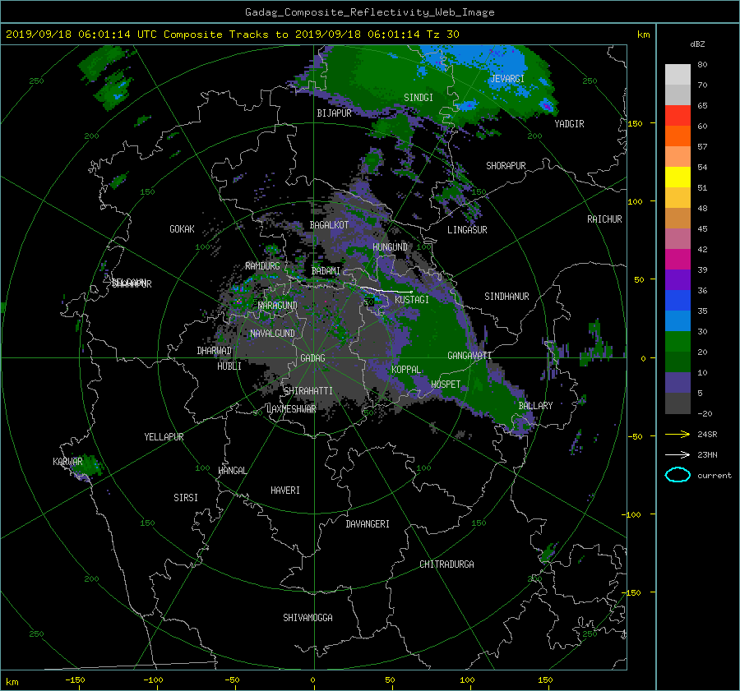Click the KARWAR city label
This screenshot has height=691, width=740.
coord(67,462)
